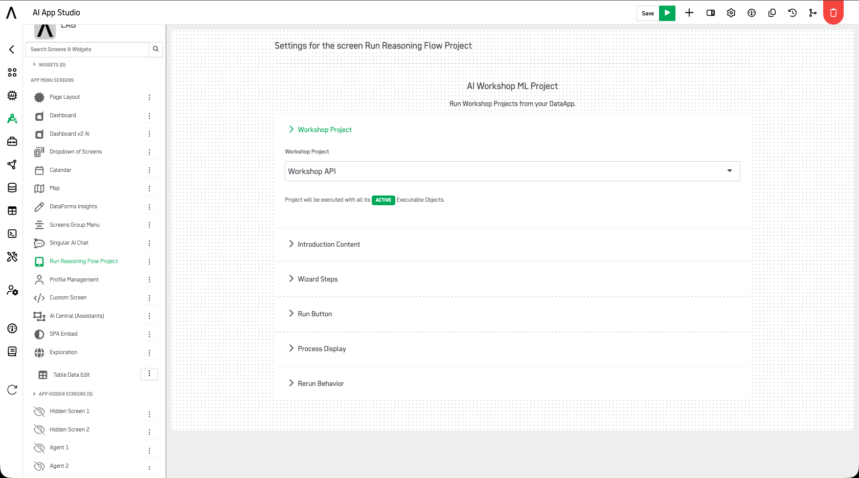The height and width of the screenshot is (478, 859).
Task: Expand the Rerun Behavior section
Action: pos(317,383)
